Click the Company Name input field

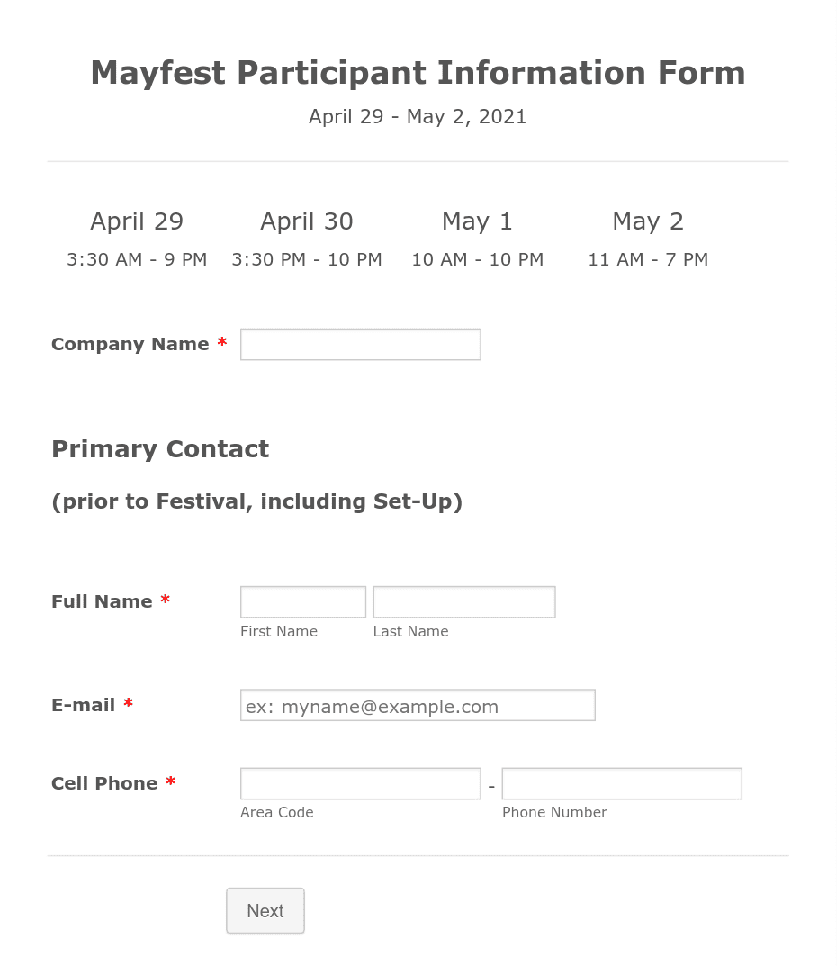360,344
